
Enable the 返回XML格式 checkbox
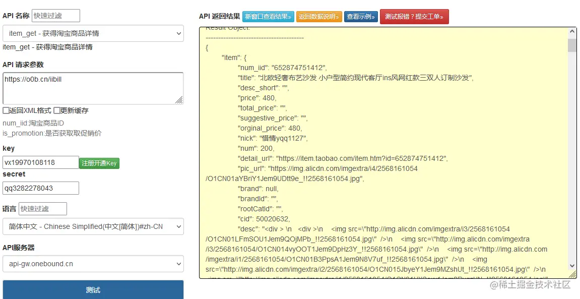(x=6, y=110)
